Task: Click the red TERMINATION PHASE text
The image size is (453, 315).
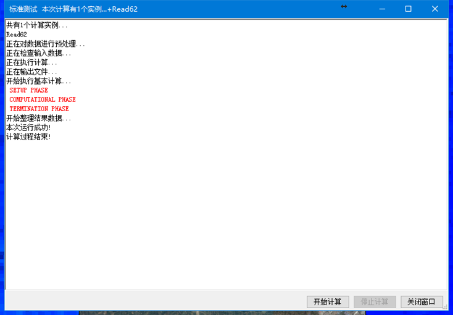Action: point(39,109)
